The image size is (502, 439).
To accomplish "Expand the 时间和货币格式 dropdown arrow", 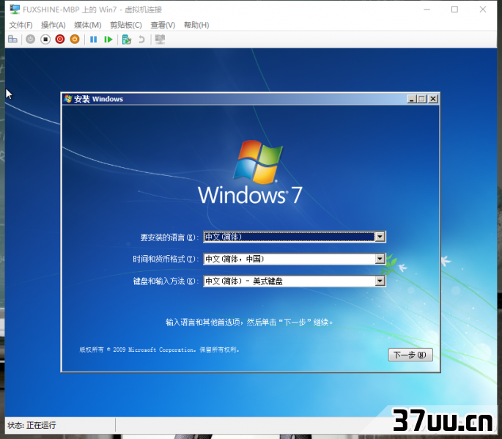I will click(380, 259).
